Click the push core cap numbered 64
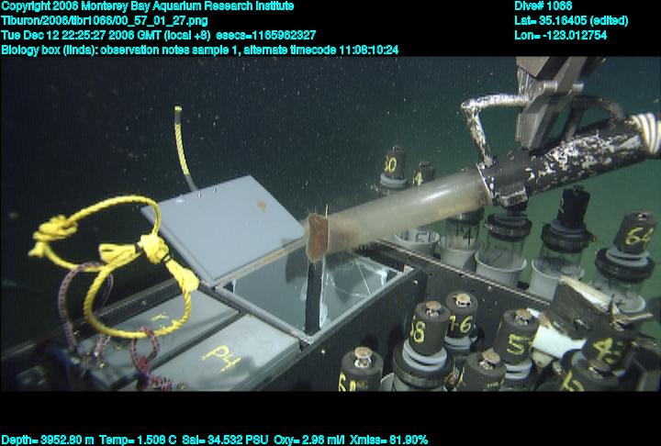 coord(636,233)
